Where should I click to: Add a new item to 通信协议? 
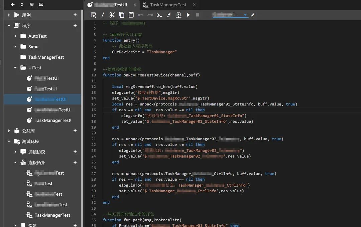(x=75, y=152)
